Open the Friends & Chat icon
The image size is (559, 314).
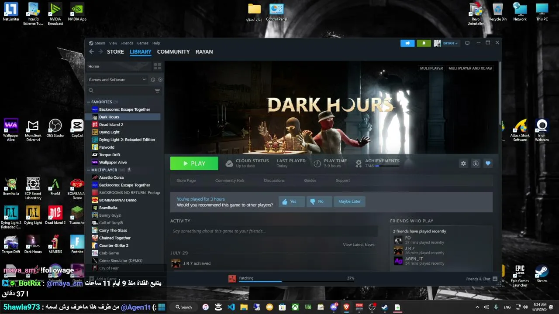(495, 279)
